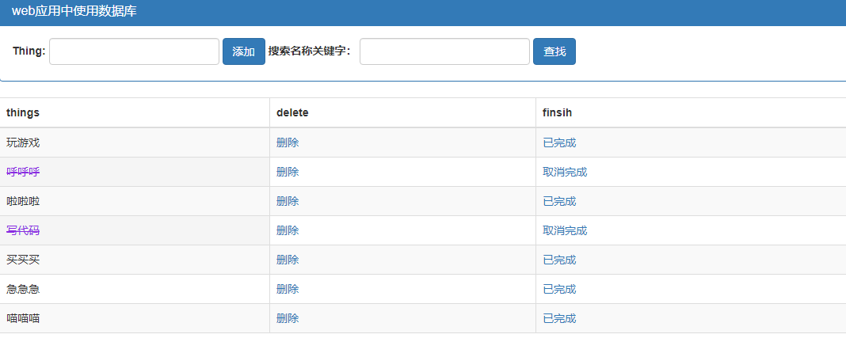Click the 查找 button
This screenshot has width=846, height=357.
pyautogui.click(x=554, y=51)
